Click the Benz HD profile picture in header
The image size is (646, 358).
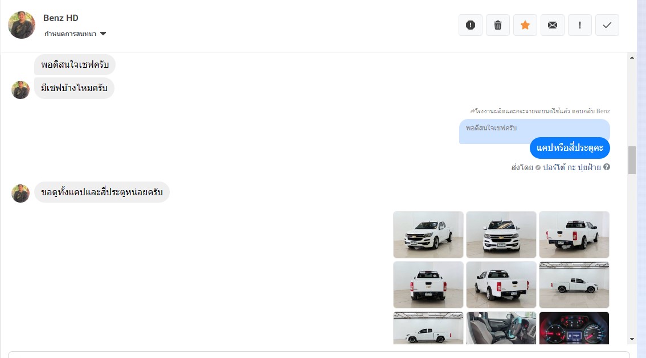click(x=22, y=25)
